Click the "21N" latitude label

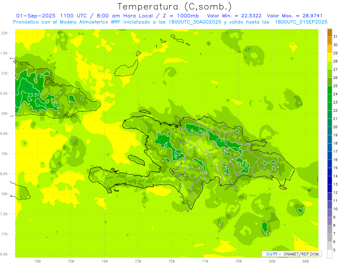(5, 73)
